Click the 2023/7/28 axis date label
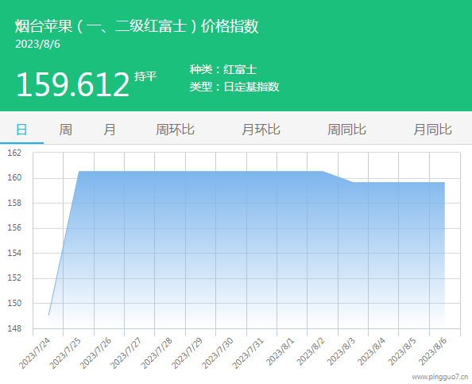Viewport: 472px width, 384px height. tap(157, 354)
